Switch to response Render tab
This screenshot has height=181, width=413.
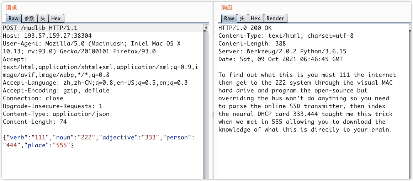(275, 18)
